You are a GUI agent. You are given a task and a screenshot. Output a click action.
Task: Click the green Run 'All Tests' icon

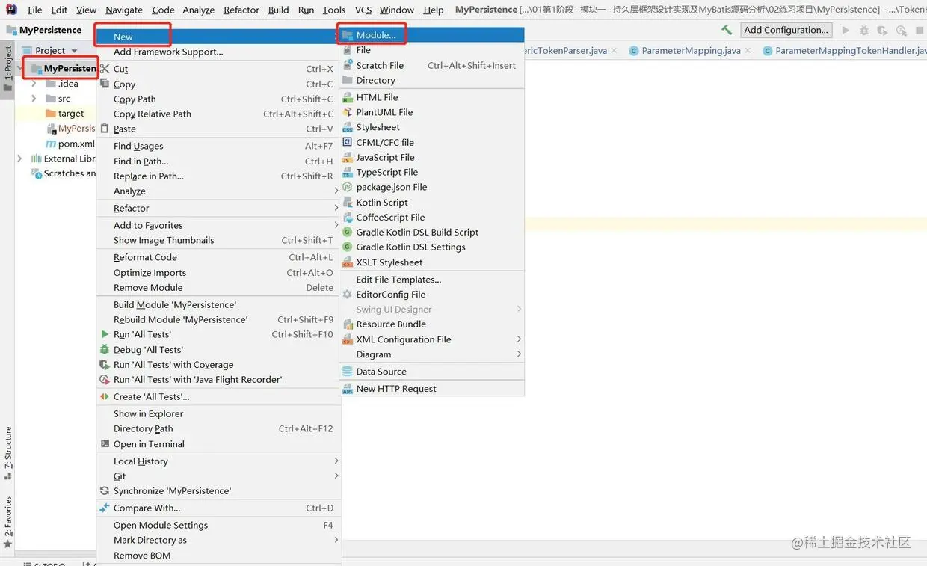pos(105,334)
